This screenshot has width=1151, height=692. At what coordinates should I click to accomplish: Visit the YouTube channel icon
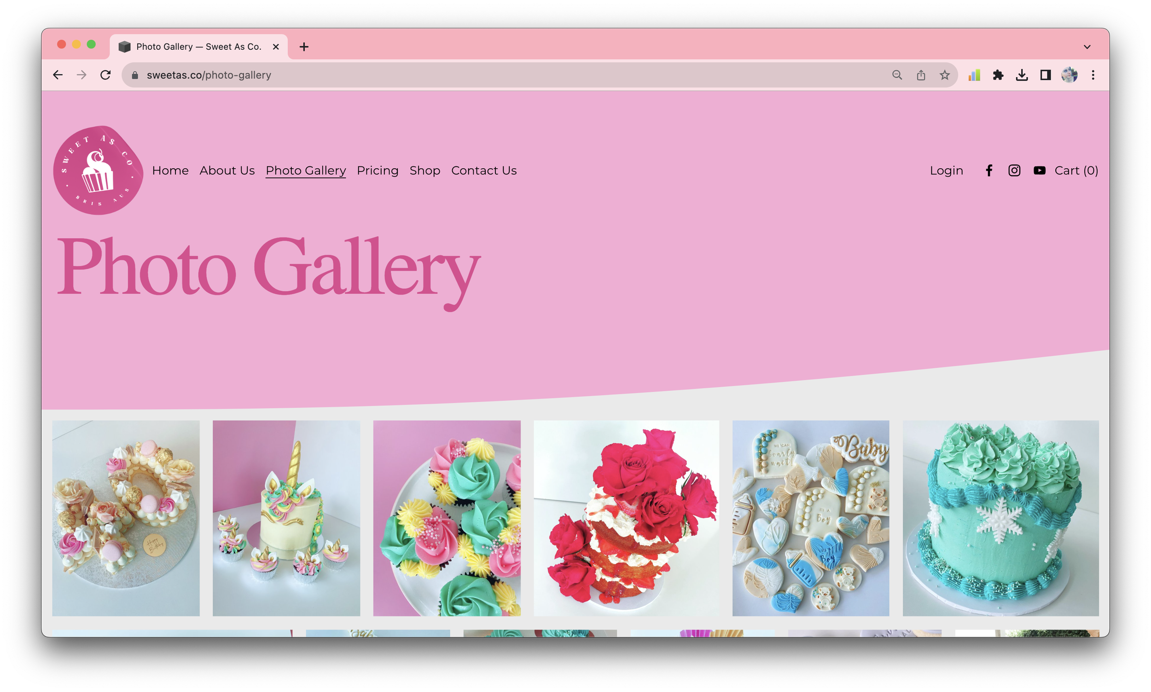coord(1040,170)
